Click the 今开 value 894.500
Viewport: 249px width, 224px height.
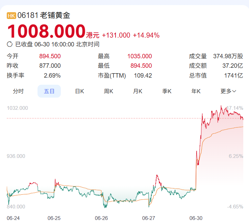50,56
